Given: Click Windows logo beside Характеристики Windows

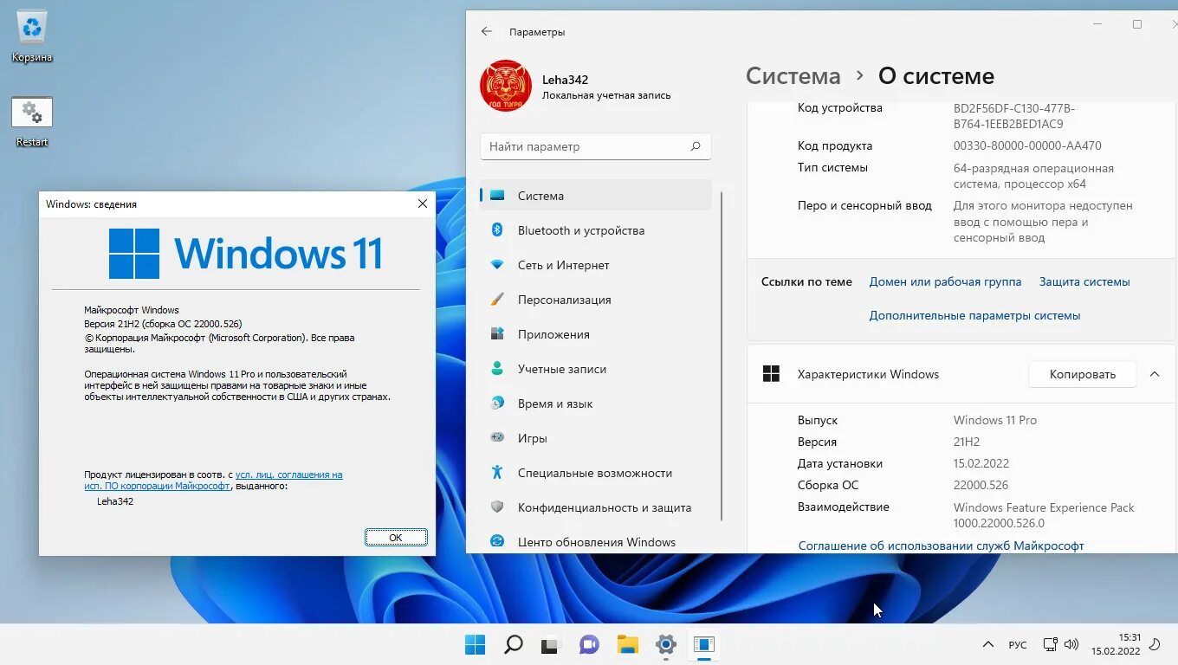Looking at the screenshot, I should click(x=771, y=374).
